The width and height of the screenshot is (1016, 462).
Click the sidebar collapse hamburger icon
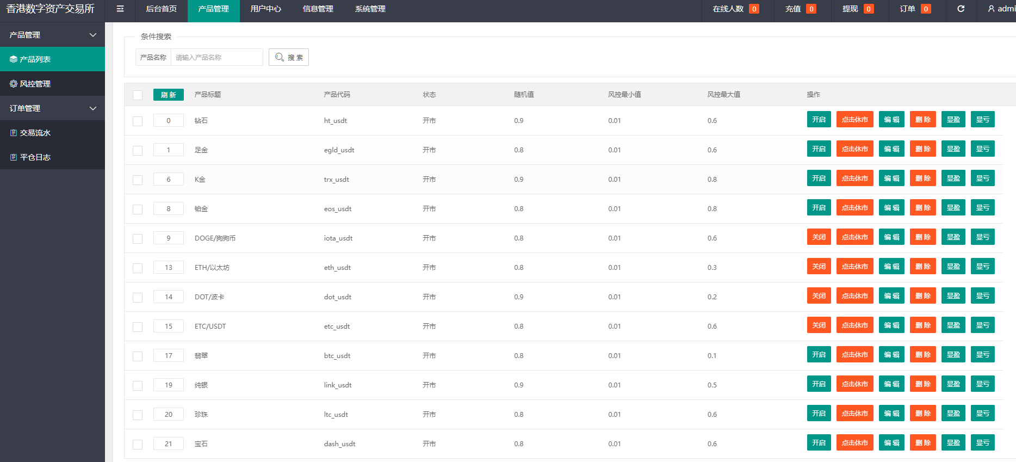coord(120,9)
